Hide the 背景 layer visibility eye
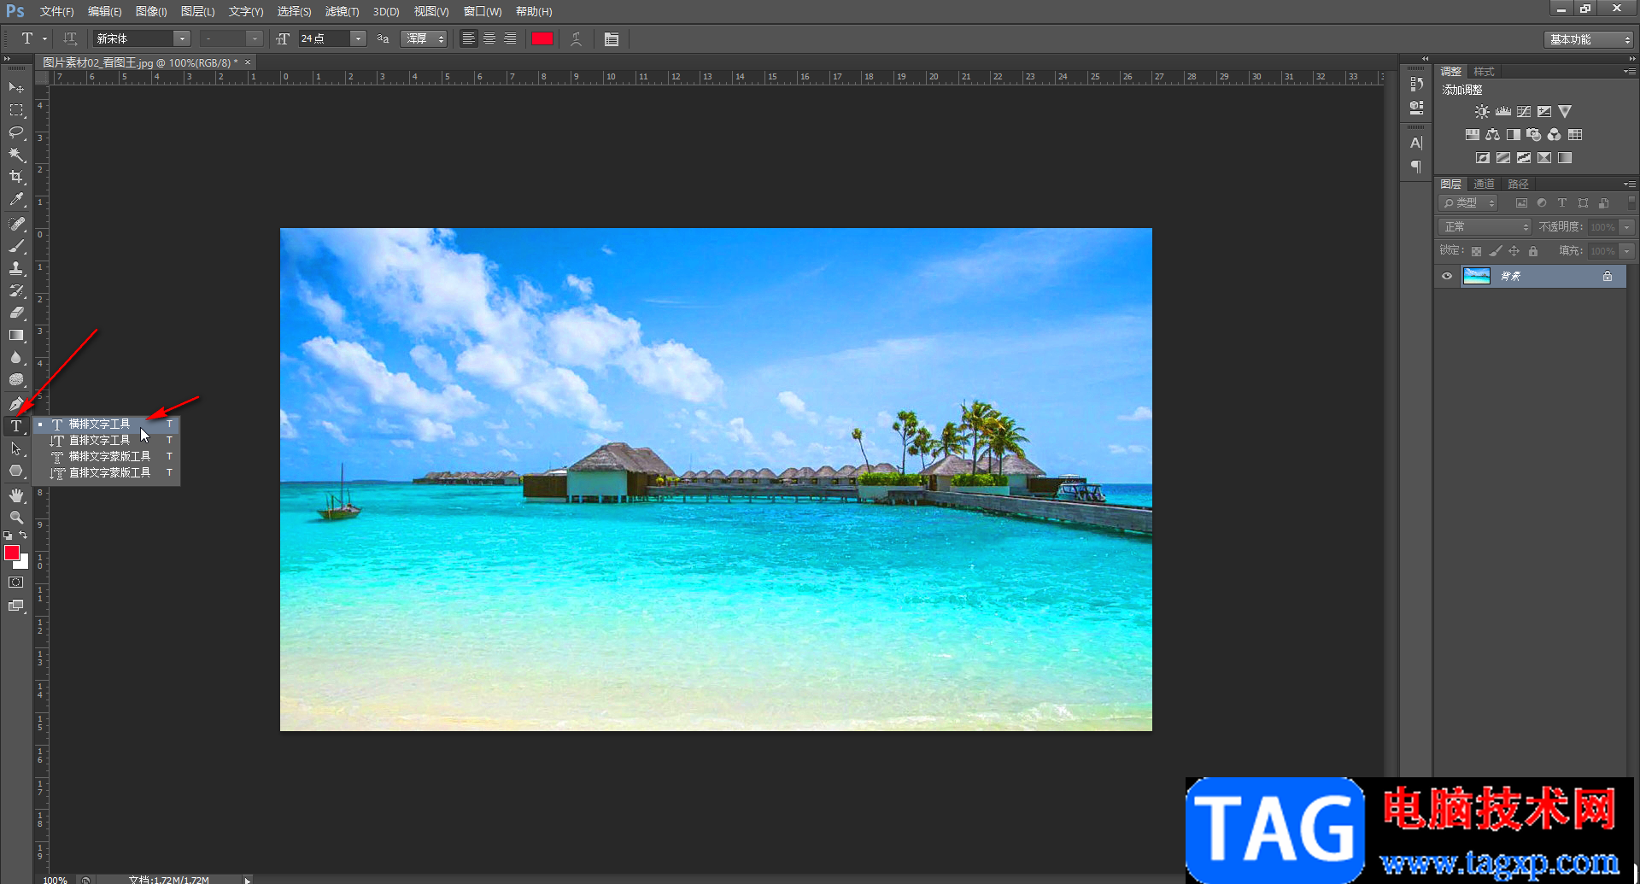1640x884 pixels. click(x=1447, y=276)
